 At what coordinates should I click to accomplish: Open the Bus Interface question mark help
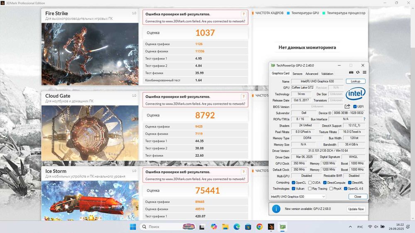tap(364, 119)
